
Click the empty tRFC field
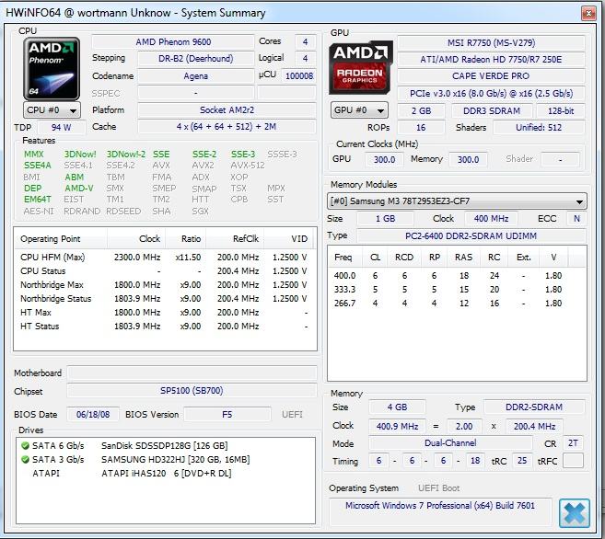573,461
